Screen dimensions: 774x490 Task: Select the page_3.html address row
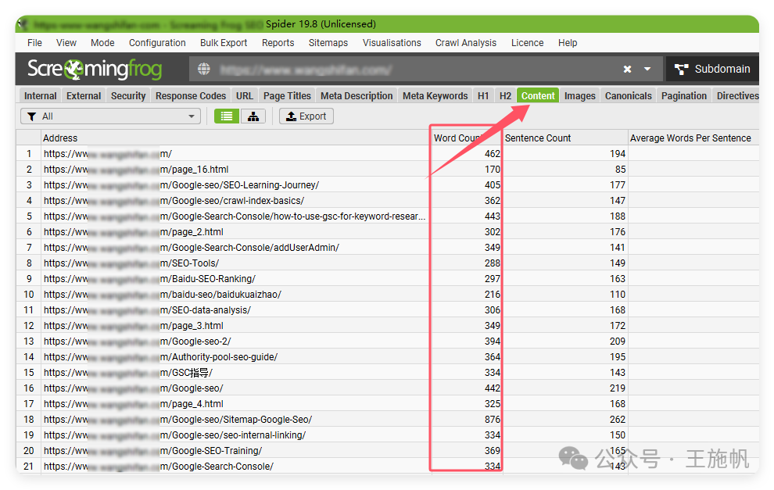tap(235, 326)
